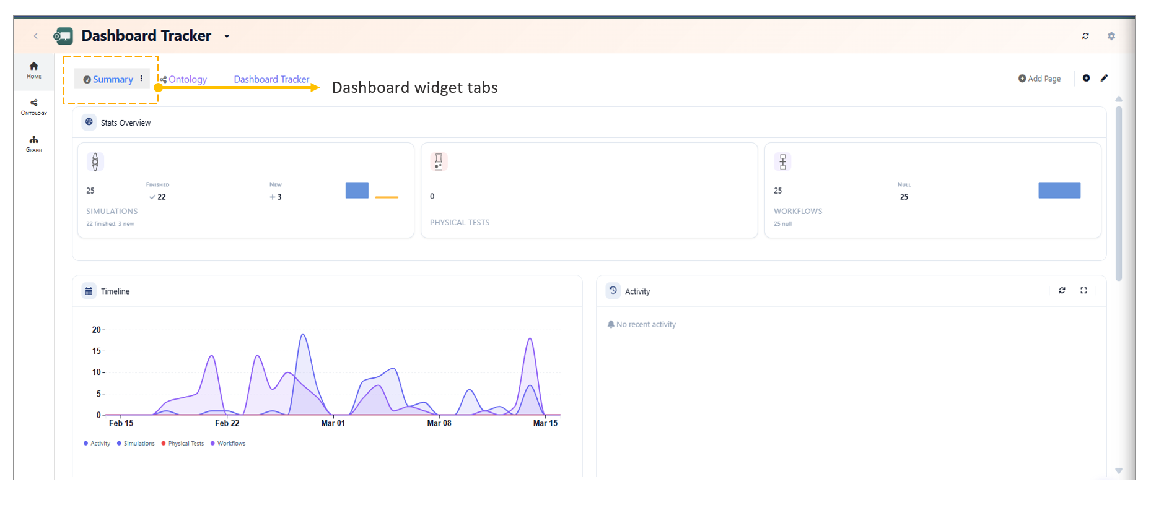Click the pencil edit page icon
This screenshot has height=508, width=1151.
(x=1104, y=79)
